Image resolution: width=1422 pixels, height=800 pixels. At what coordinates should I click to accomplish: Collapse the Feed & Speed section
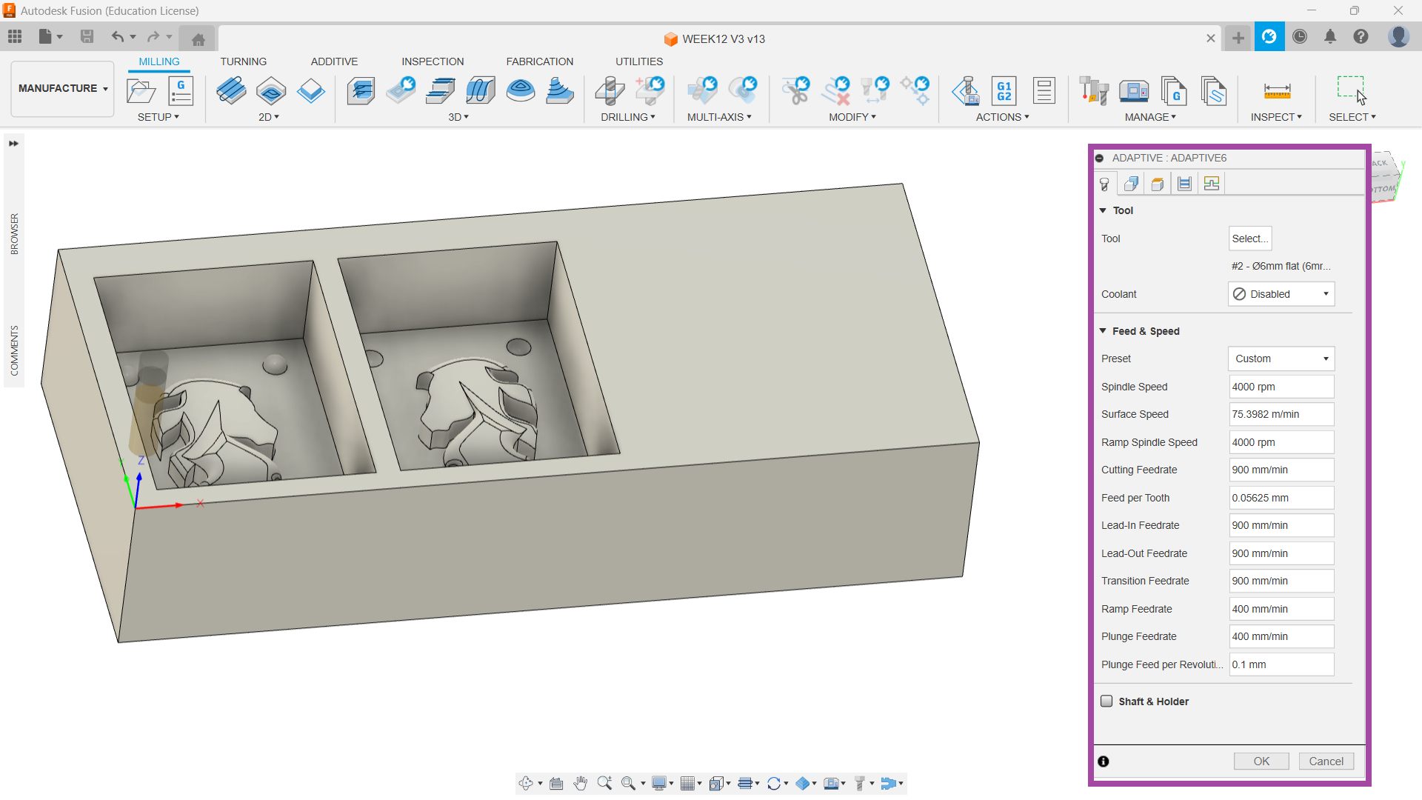(x=1103, y=331)
